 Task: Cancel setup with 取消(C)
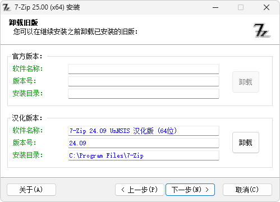[247, 190]
